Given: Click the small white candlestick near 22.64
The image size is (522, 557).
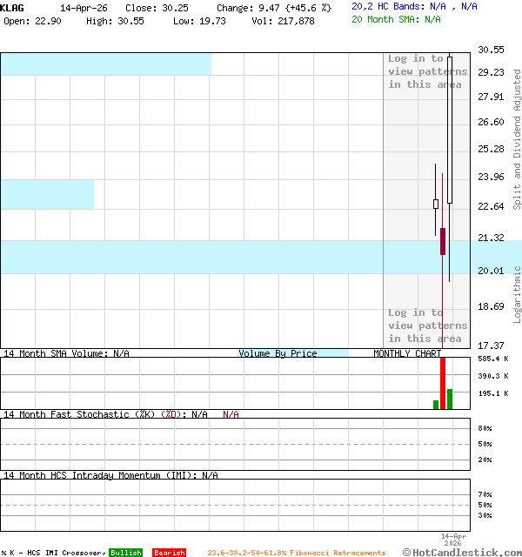Looking at the screenshot, I should point(436,204).
